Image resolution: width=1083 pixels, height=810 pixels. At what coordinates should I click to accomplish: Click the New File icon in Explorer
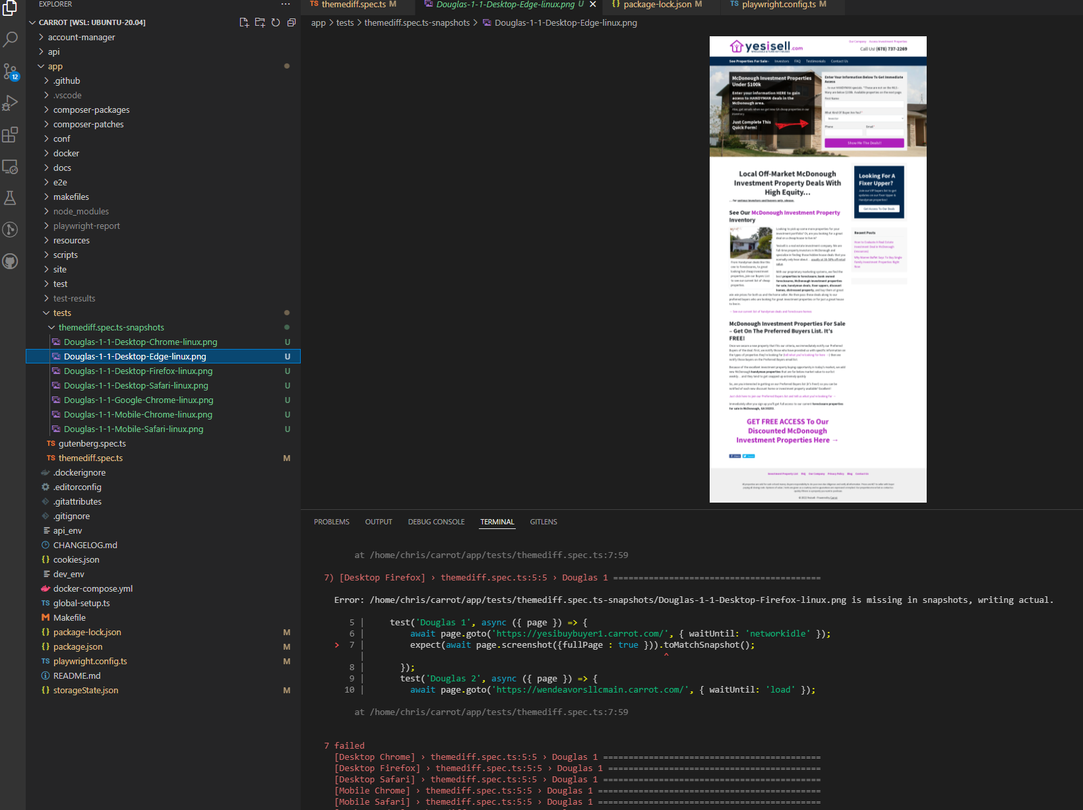point(244,22)
